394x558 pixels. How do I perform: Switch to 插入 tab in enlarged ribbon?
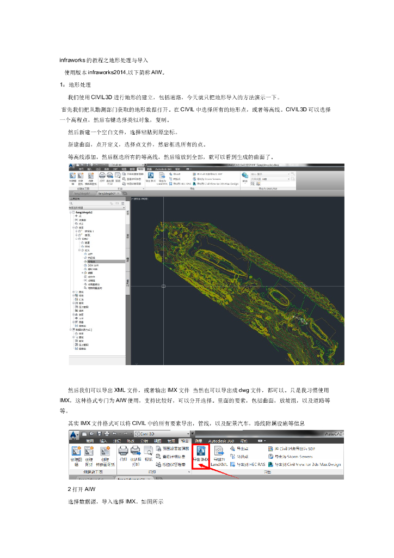tap(103, 441)
